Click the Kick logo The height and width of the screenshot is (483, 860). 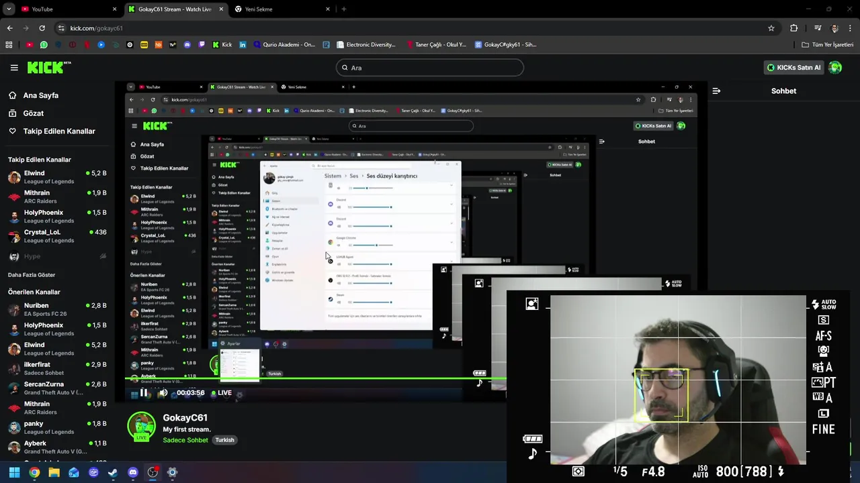point(49,67)
